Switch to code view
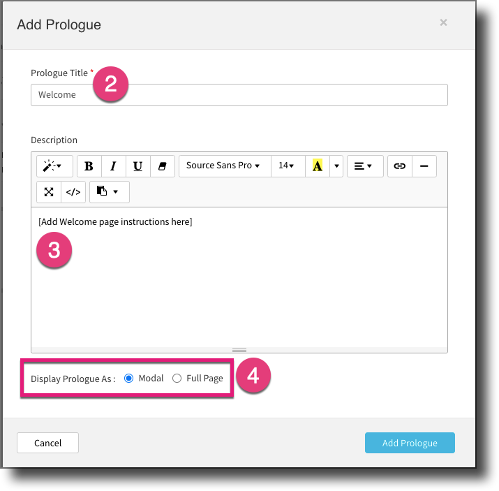Viewport: 499px width, 491px height. [x=73, y=192]
